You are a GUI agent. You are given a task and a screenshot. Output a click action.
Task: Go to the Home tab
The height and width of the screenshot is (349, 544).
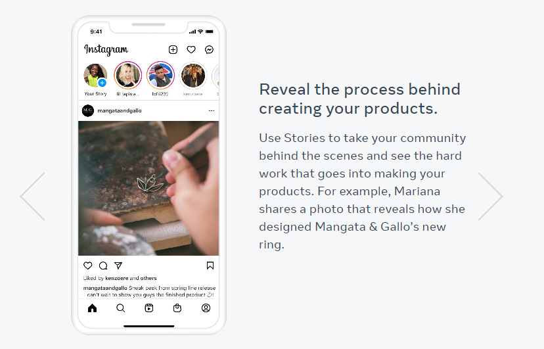(x=92, y=308)
